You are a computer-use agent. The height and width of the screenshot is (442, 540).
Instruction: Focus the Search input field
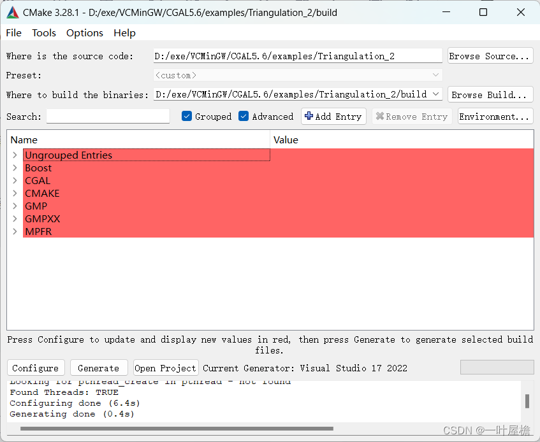(108, 116)
